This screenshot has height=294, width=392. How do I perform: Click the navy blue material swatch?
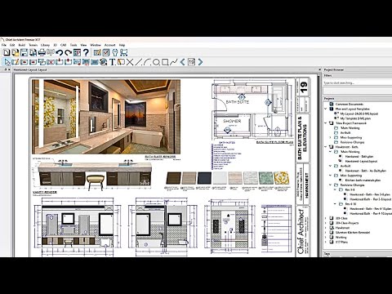204,178
